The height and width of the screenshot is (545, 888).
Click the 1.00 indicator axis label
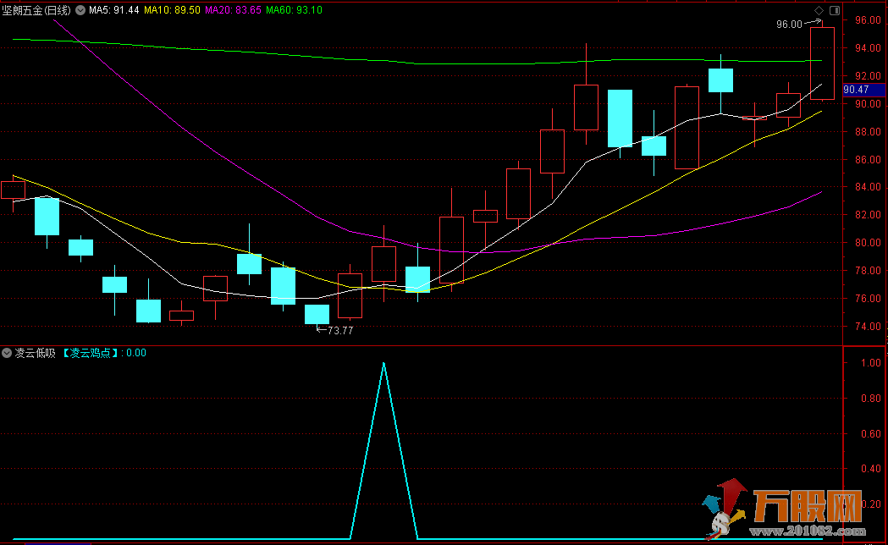coord(871,363)
